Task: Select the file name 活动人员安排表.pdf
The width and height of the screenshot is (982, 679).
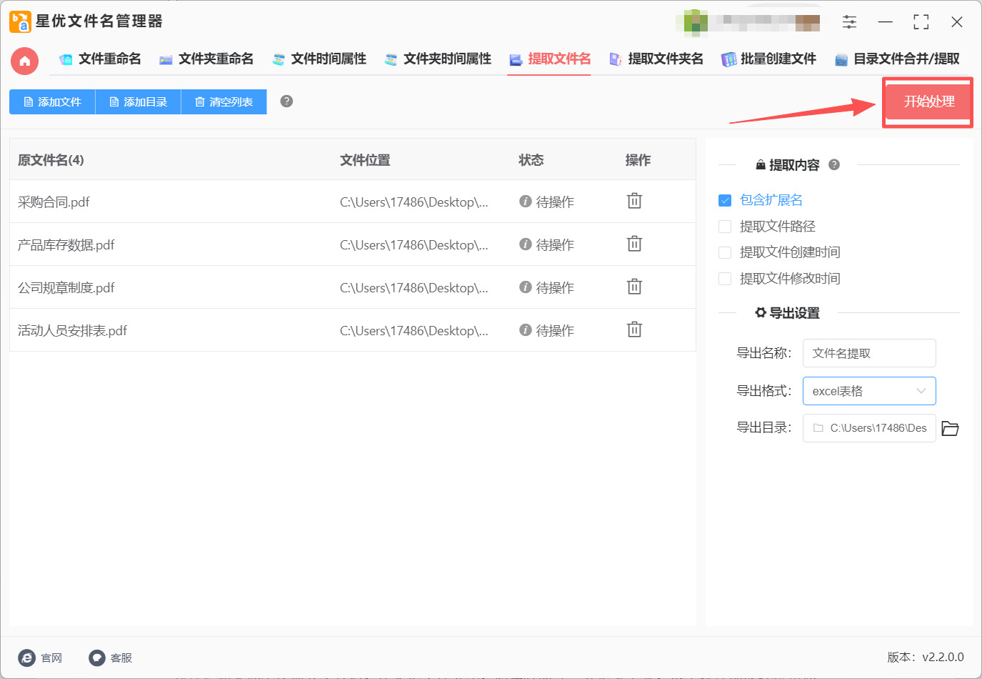Action: [x=73, y=331]
